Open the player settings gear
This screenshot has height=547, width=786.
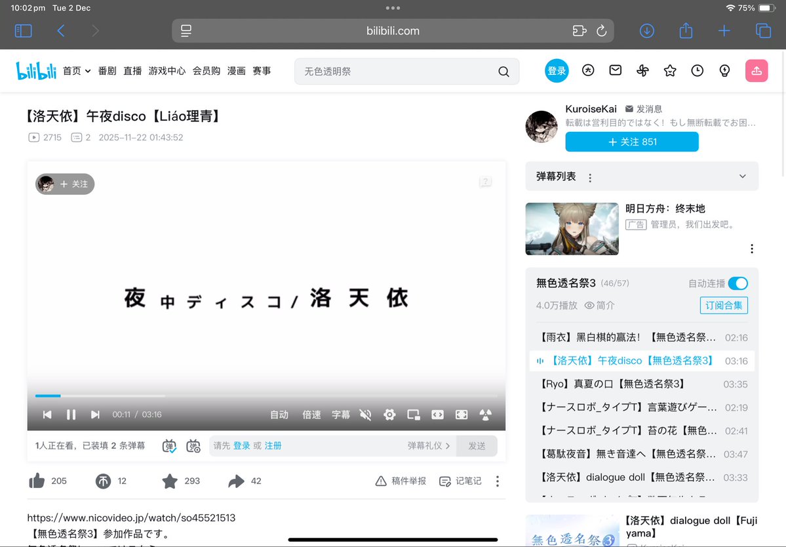coord(389,414)
